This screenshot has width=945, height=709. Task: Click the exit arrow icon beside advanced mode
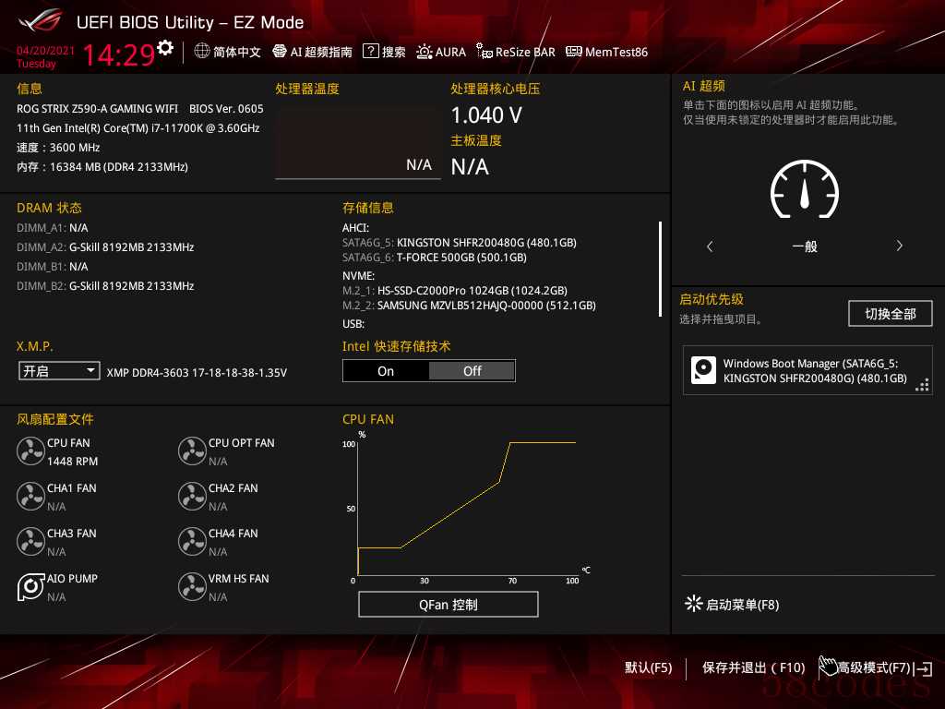click(924, 668)
